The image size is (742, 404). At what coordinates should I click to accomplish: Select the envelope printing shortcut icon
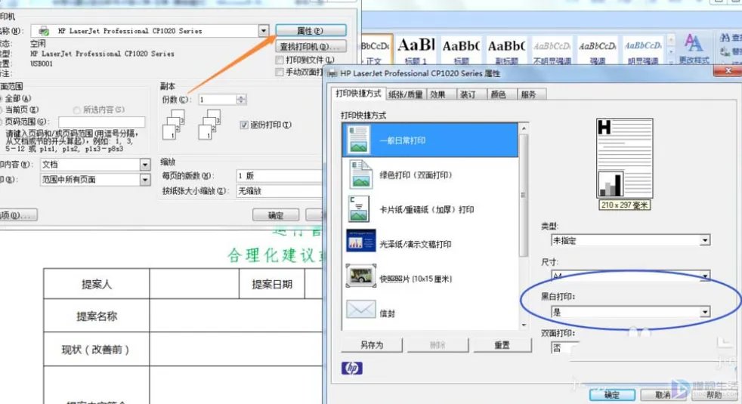(360, 310)
